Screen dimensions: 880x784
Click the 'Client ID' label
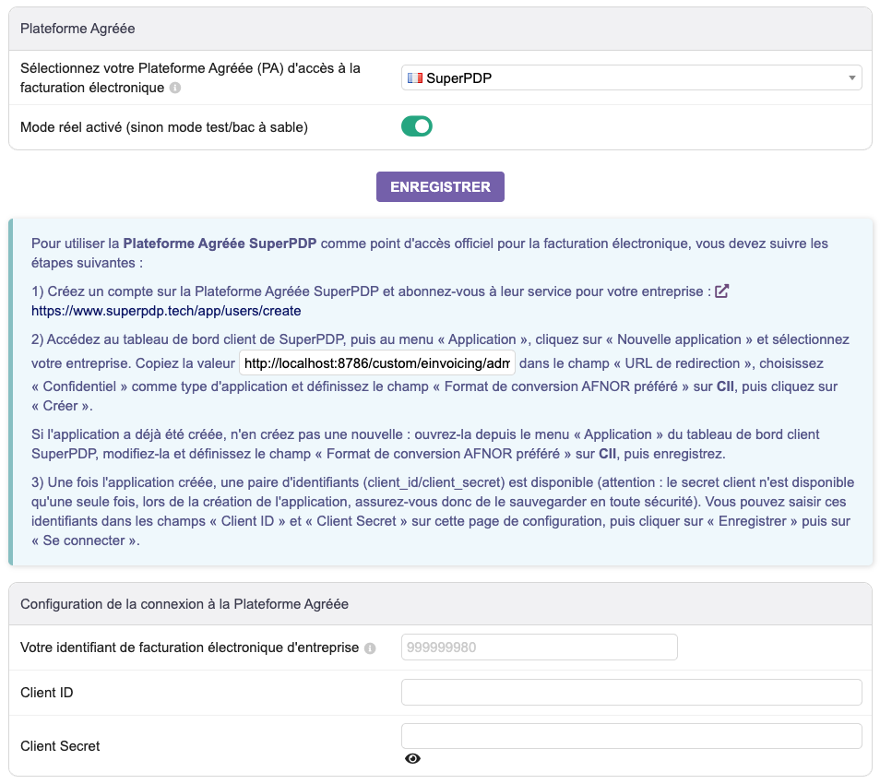pyautogui.click(x=46, y=693)
